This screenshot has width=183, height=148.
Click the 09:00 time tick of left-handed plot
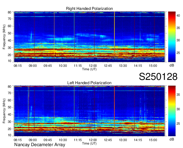click(33, 140)
